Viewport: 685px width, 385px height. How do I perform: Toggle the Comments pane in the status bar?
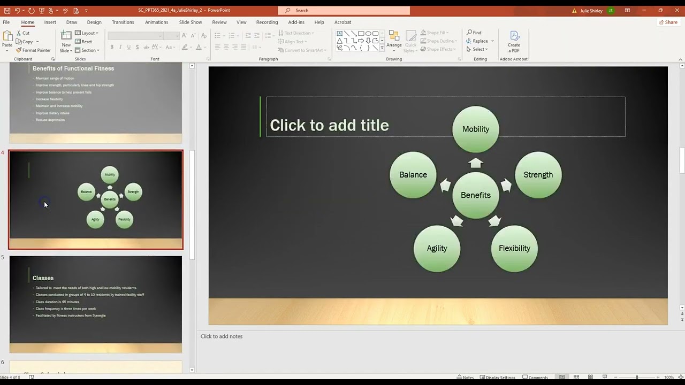(x=535, y=378)
